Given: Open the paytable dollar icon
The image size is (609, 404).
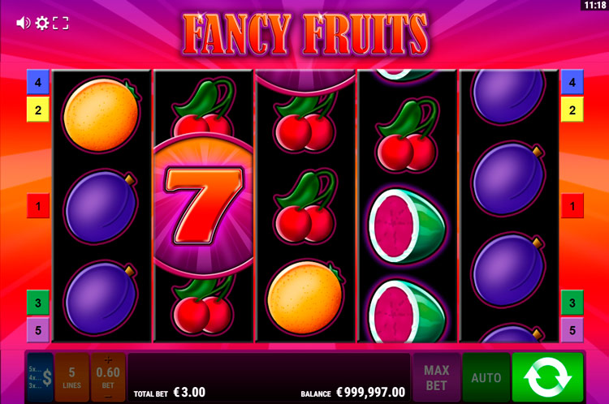Looking at the screenshot, I should [41, 377].
